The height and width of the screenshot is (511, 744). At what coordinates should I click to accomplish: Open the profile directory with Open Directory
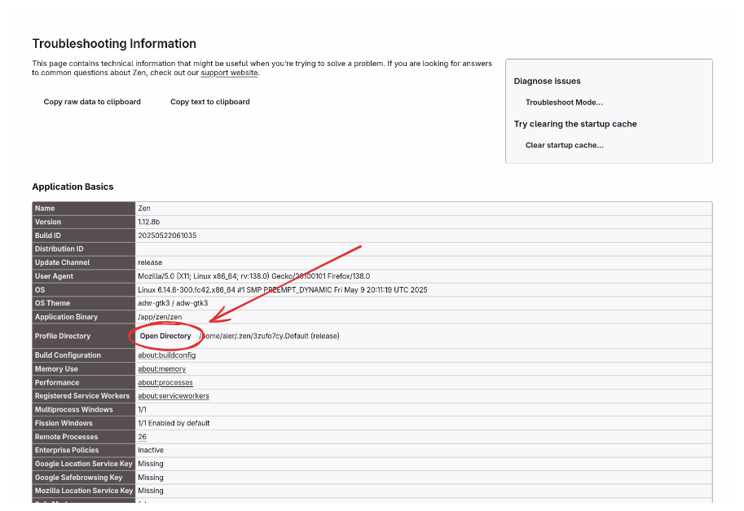click(x=165, y=336)
